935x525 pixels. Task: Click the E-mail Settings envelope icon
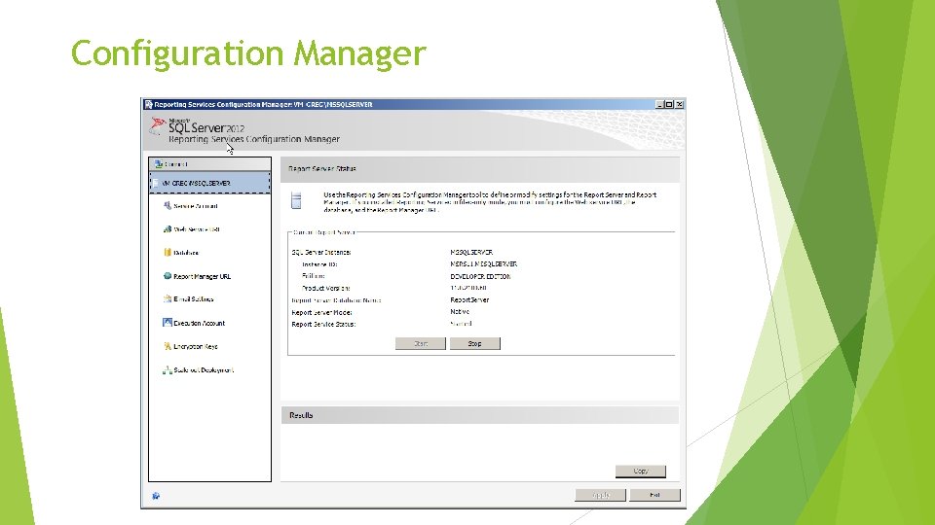[x=167, y=298]
